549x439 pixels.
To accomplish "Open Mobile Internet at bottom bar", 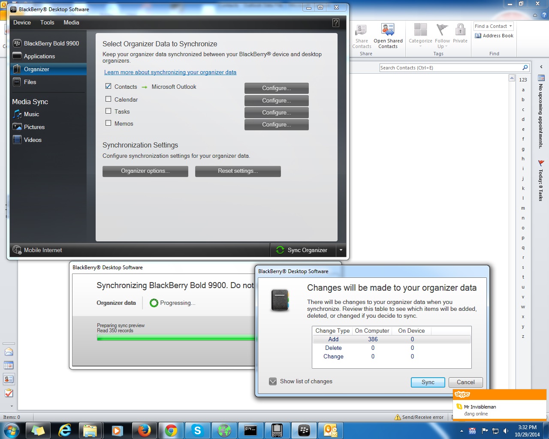I will point(37,250).
